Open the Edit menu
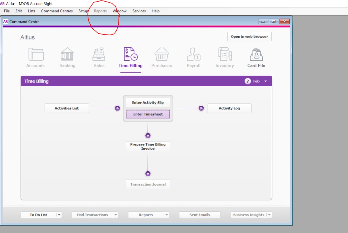The height and width of the screenshot is (233, 348). [x=19, y=11]
